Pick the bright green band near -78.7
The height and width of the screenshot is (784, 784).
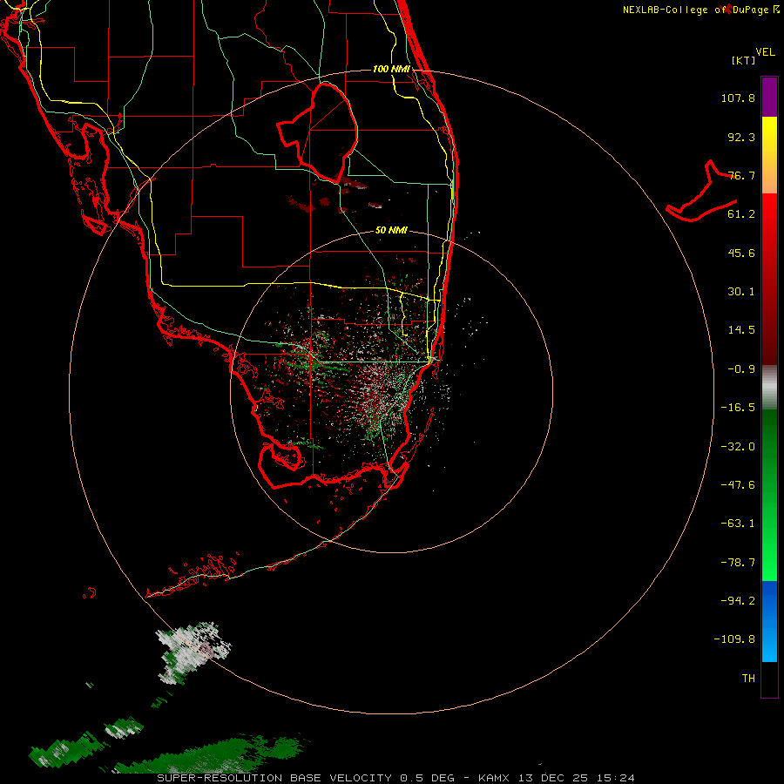(769, 560)
